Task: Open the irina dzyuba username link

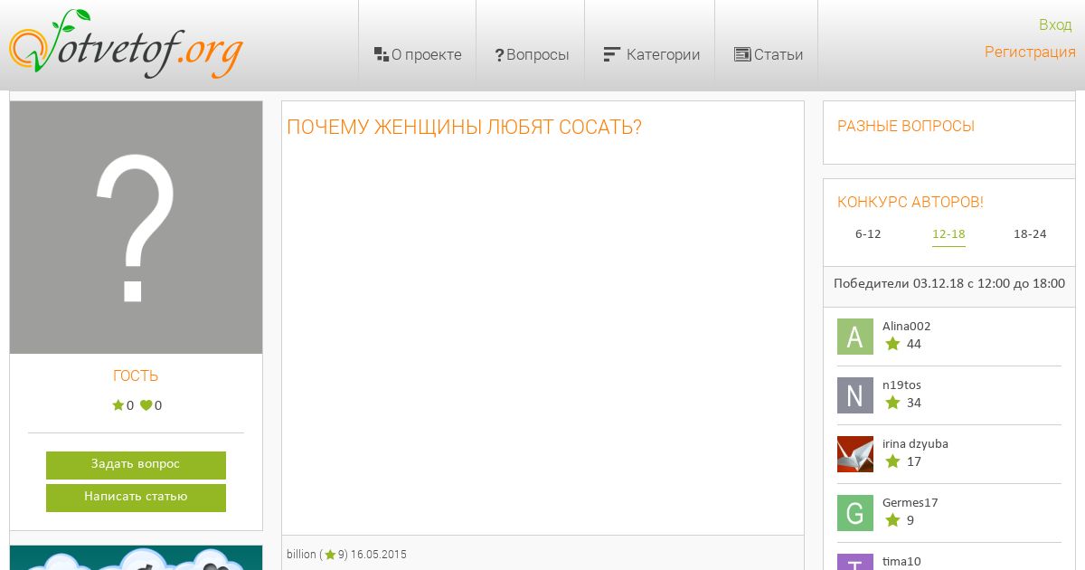Action: pos(915,444)
